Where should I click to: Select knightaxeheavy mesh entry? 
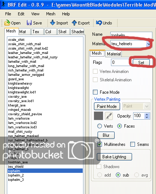click(20, 84)
